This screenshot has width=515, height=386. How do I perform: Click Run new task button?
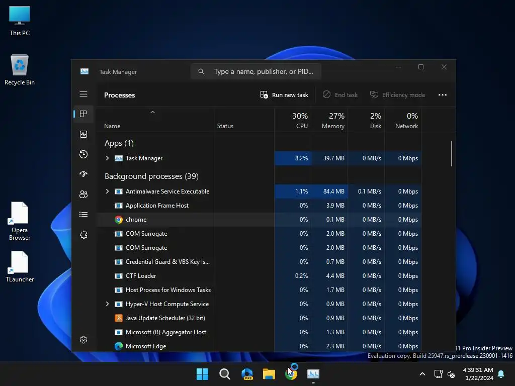click(x=284, y=95)
